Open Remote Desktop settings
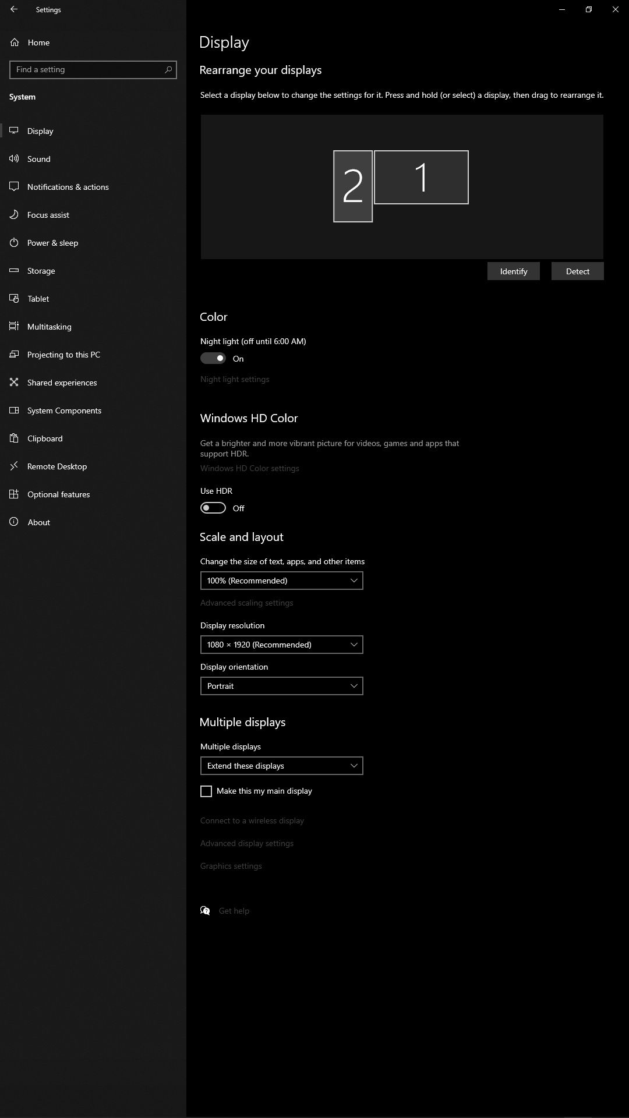This screenshot has height=1118, width=629. pos(93,466)
